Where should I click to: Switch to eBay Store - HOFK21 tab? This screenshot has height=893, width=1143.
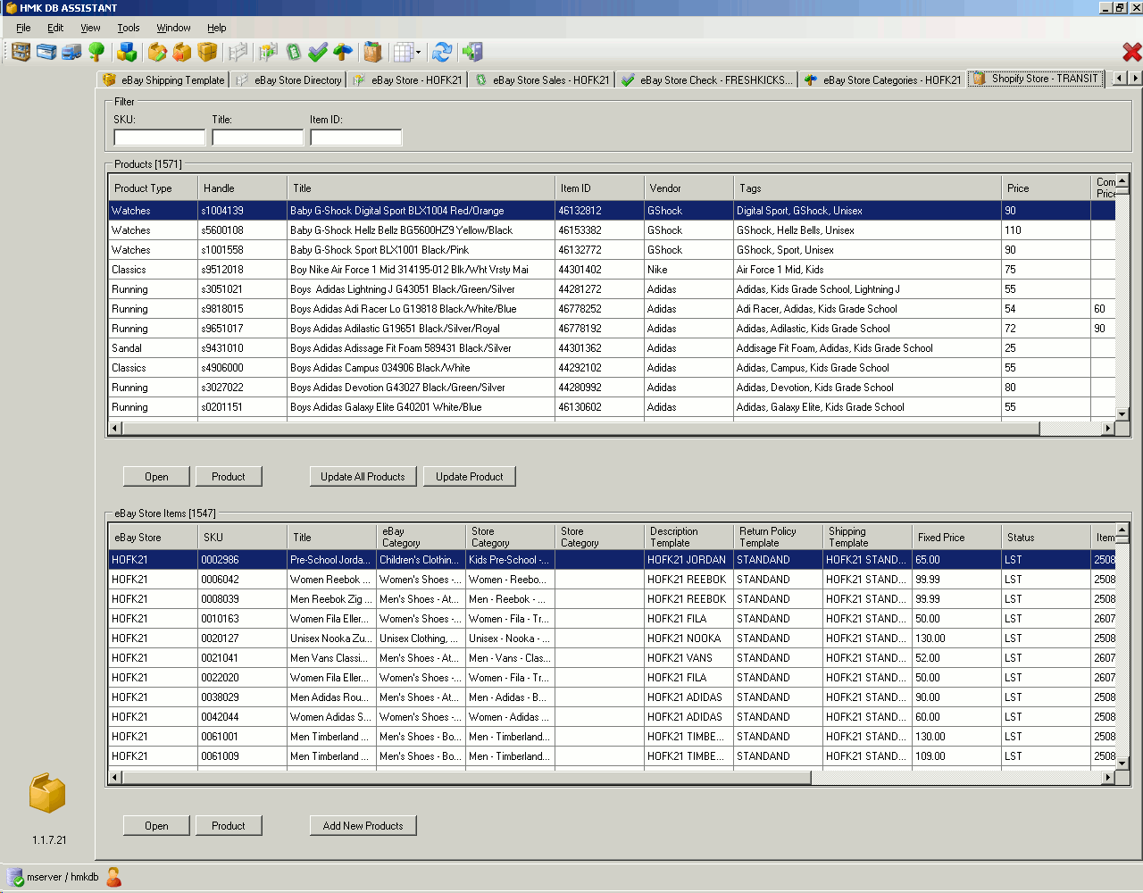point(408,79)
